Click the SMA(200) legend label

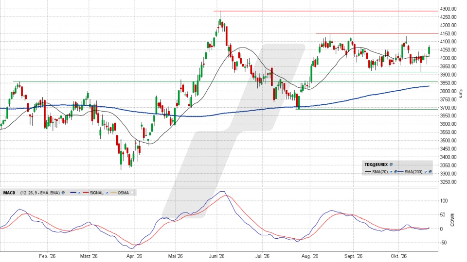413,172
